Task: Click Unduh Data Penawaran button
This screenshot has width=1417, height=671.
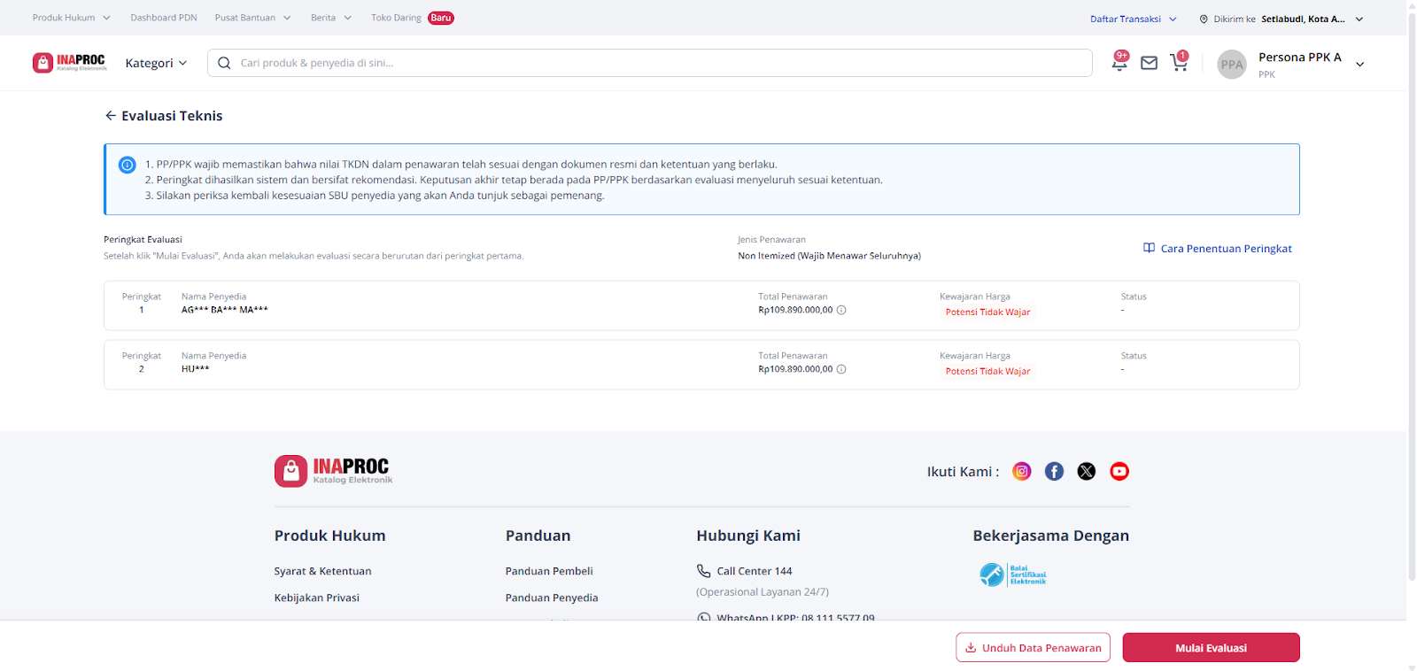Action: [x=1033, y=647]
